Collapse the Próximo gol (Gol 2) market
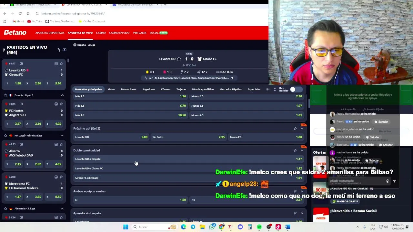 (302, 129)
